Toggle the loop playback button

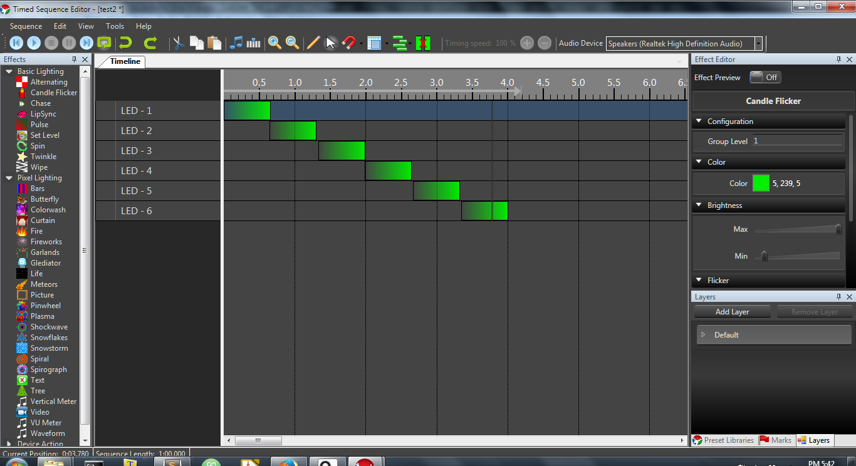104,43
